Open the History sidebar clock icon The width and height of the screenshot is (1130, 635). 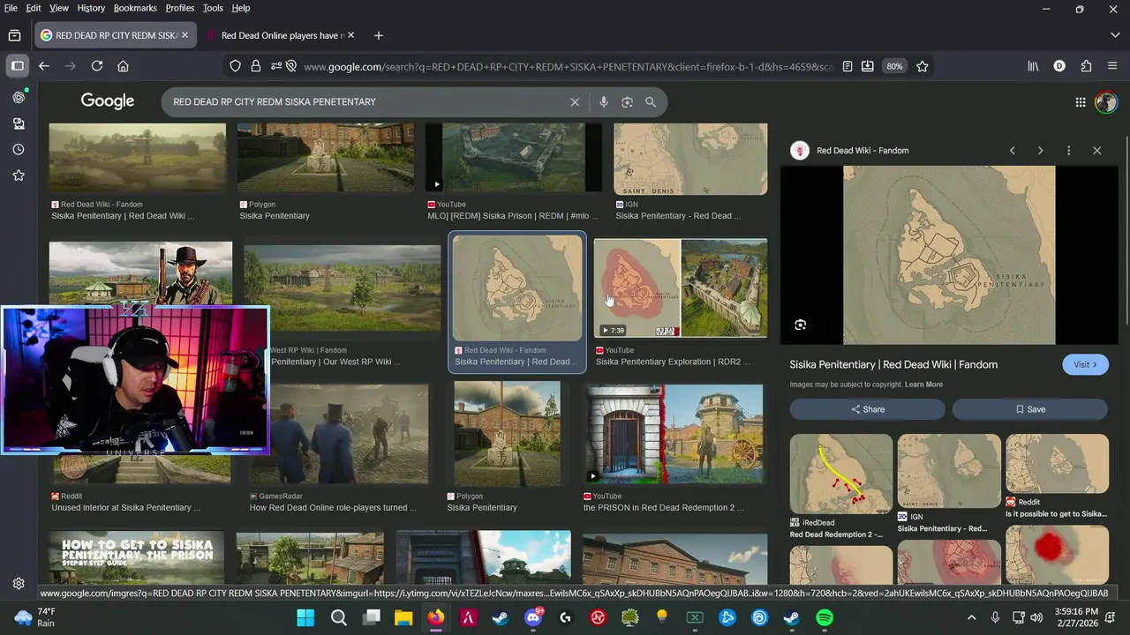coord(18,150)
